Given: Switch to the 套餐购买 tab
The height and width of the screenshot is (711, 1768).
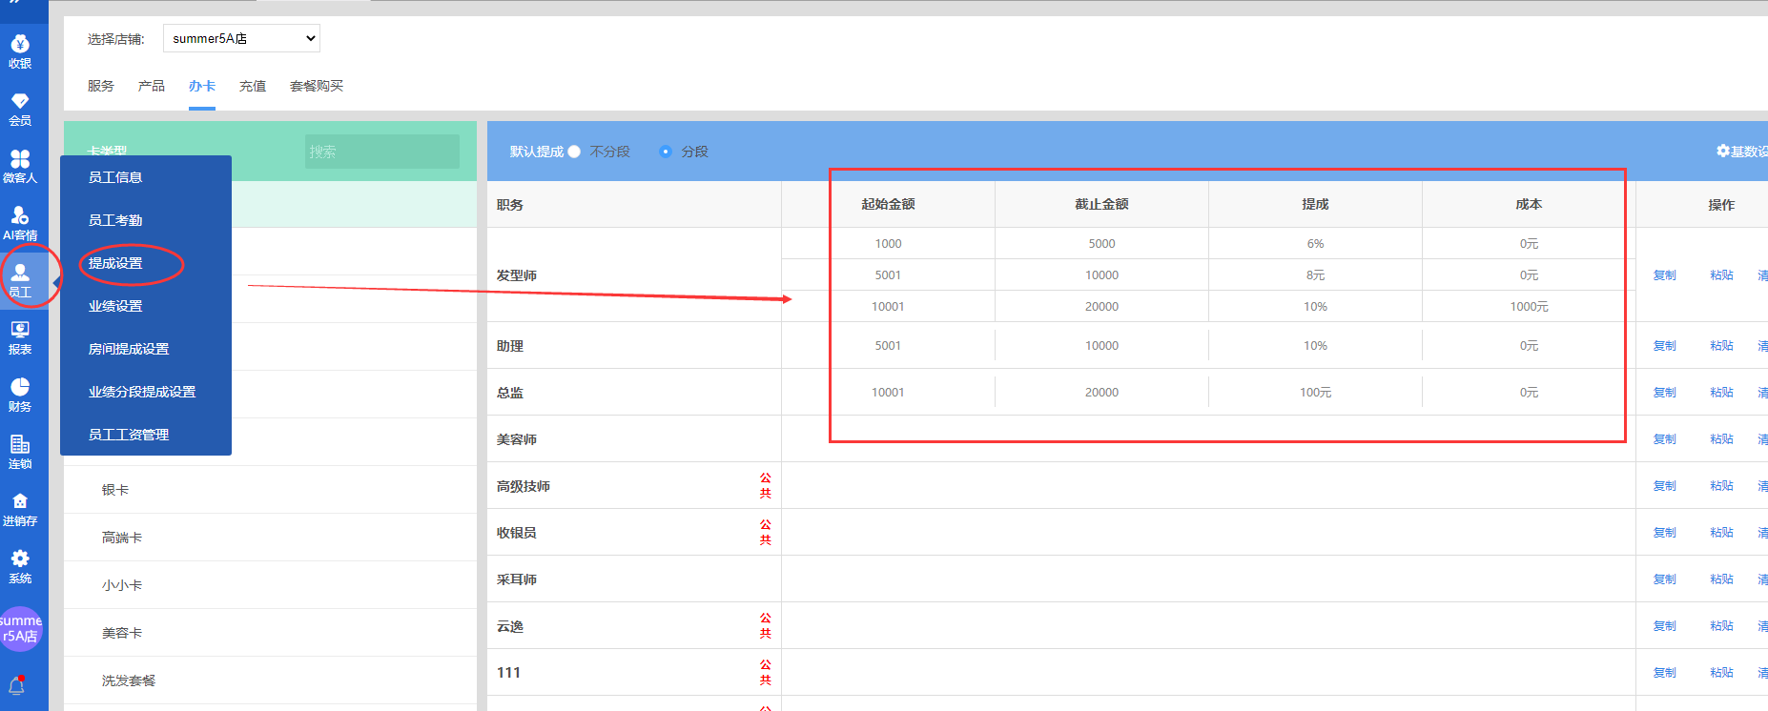Looking at the screenshot, I should (x=317, y=86).
